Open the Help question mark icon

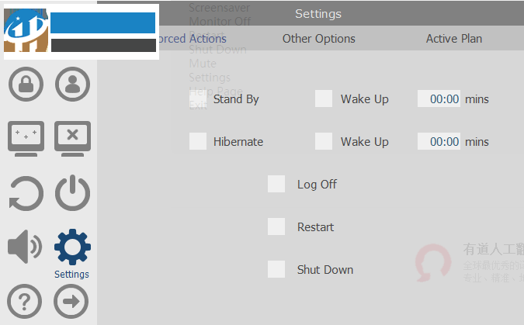pos(24,301)
